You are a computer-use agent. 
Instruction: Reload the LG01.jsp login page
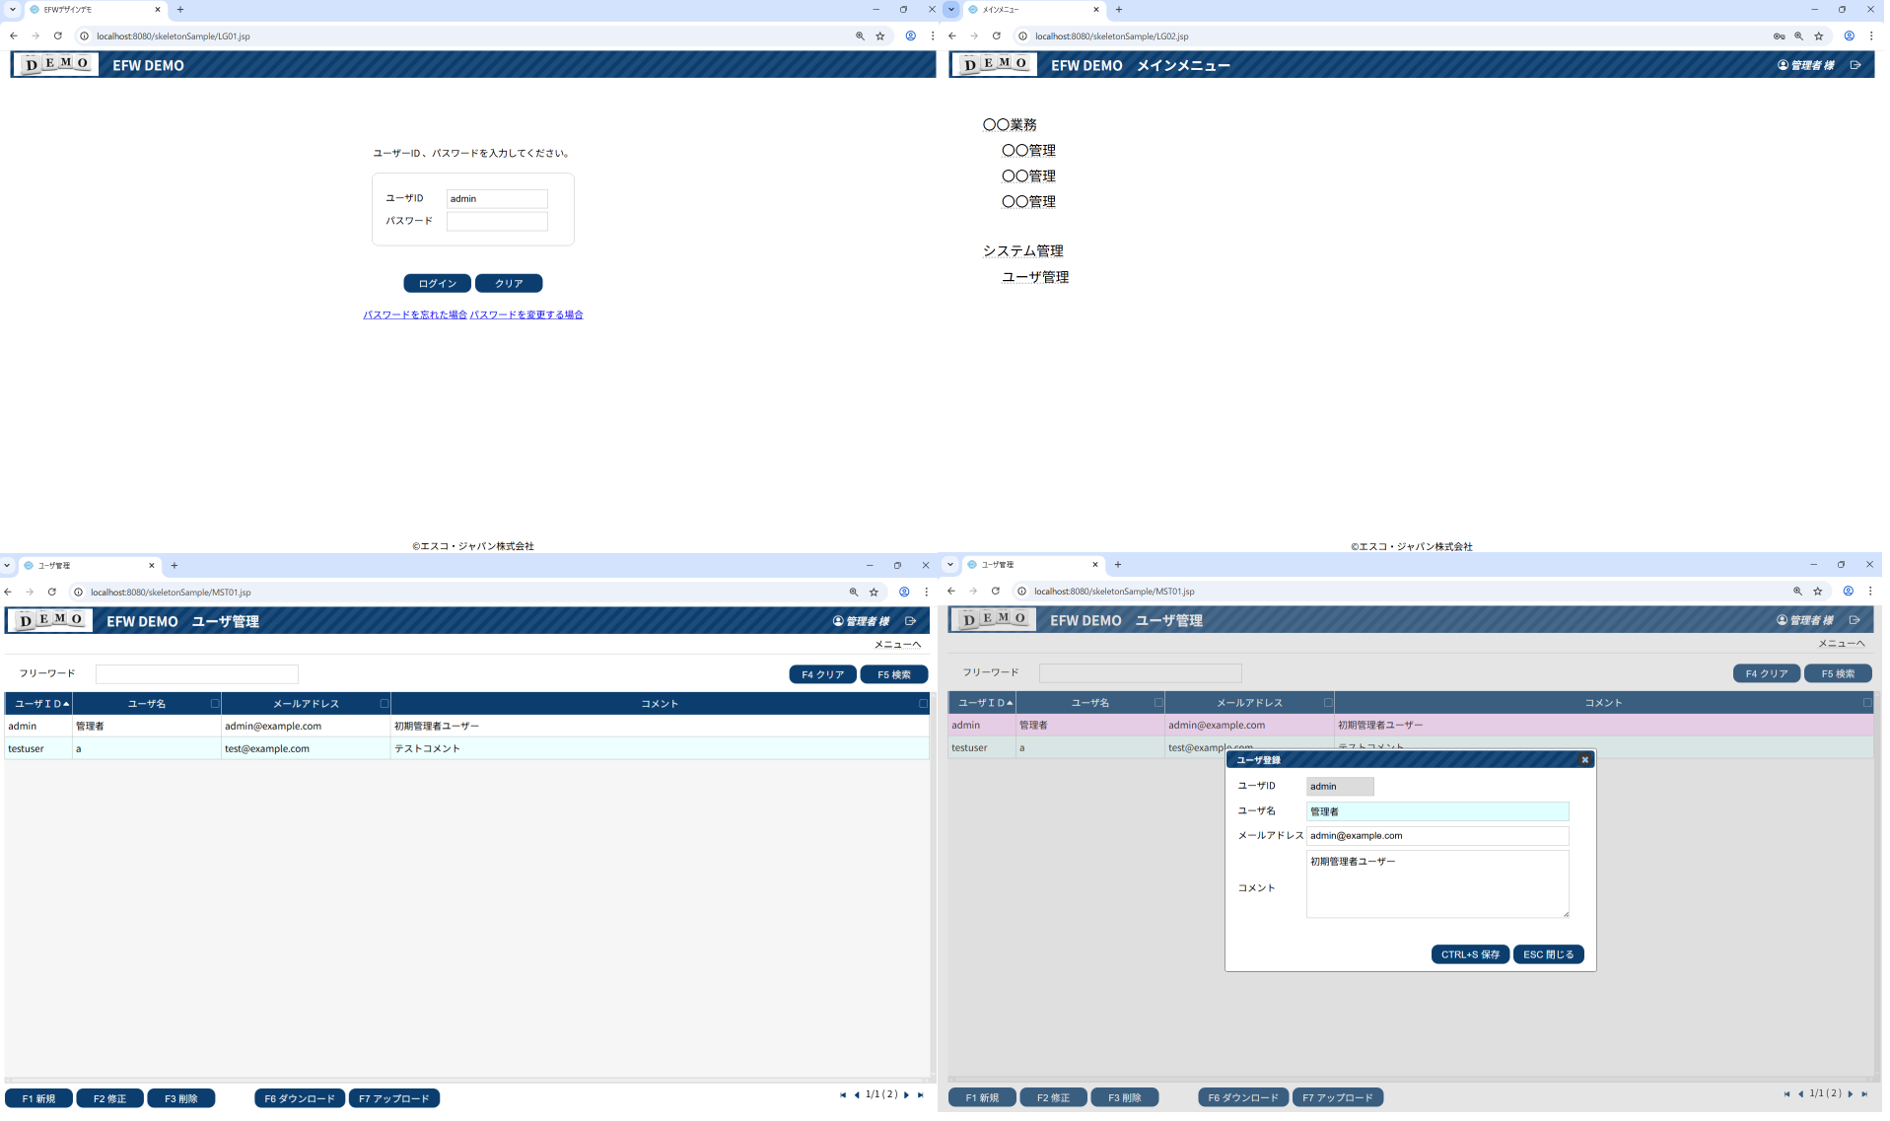58,35
